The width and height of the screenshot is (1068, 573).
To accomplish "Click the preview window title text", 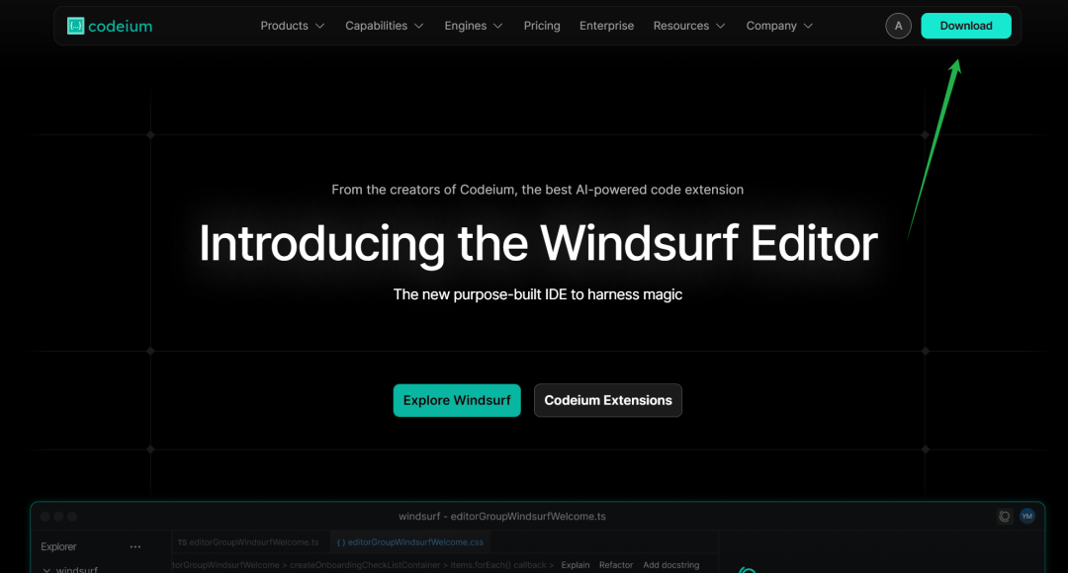I will point(502,517).
